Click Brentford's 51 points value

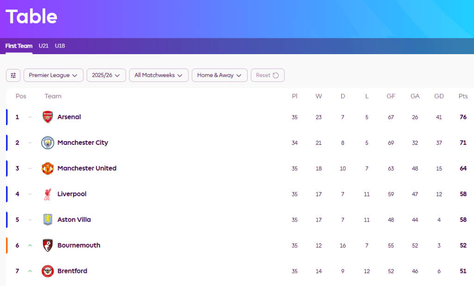click(463, 271)
